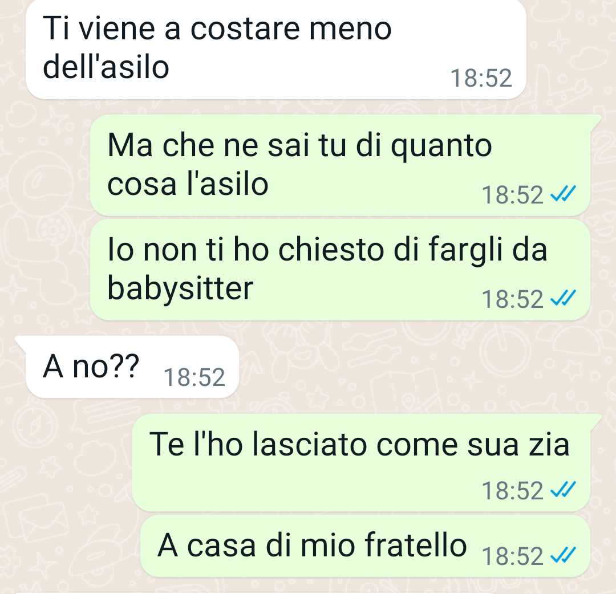
Task: Tap read checkmarks on 'come sua zia' message
Action: tap(563, 490)
